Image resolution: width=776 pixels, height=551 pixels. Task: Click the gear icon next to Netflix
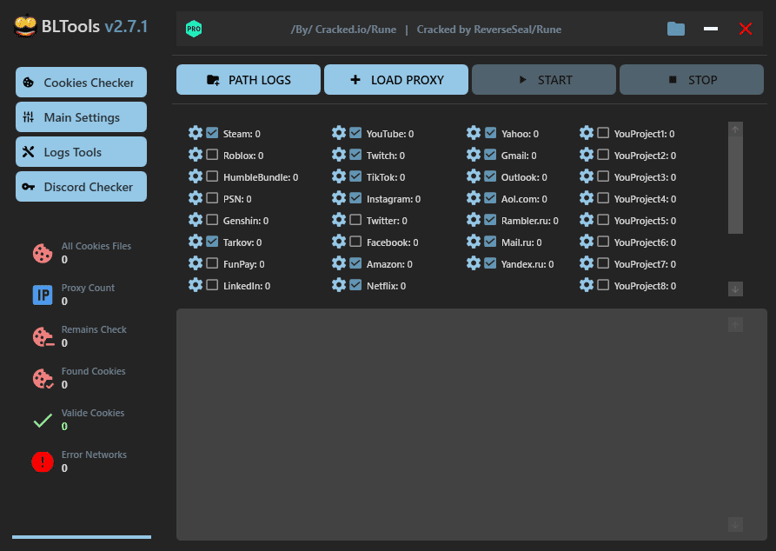tap(339, 285)
